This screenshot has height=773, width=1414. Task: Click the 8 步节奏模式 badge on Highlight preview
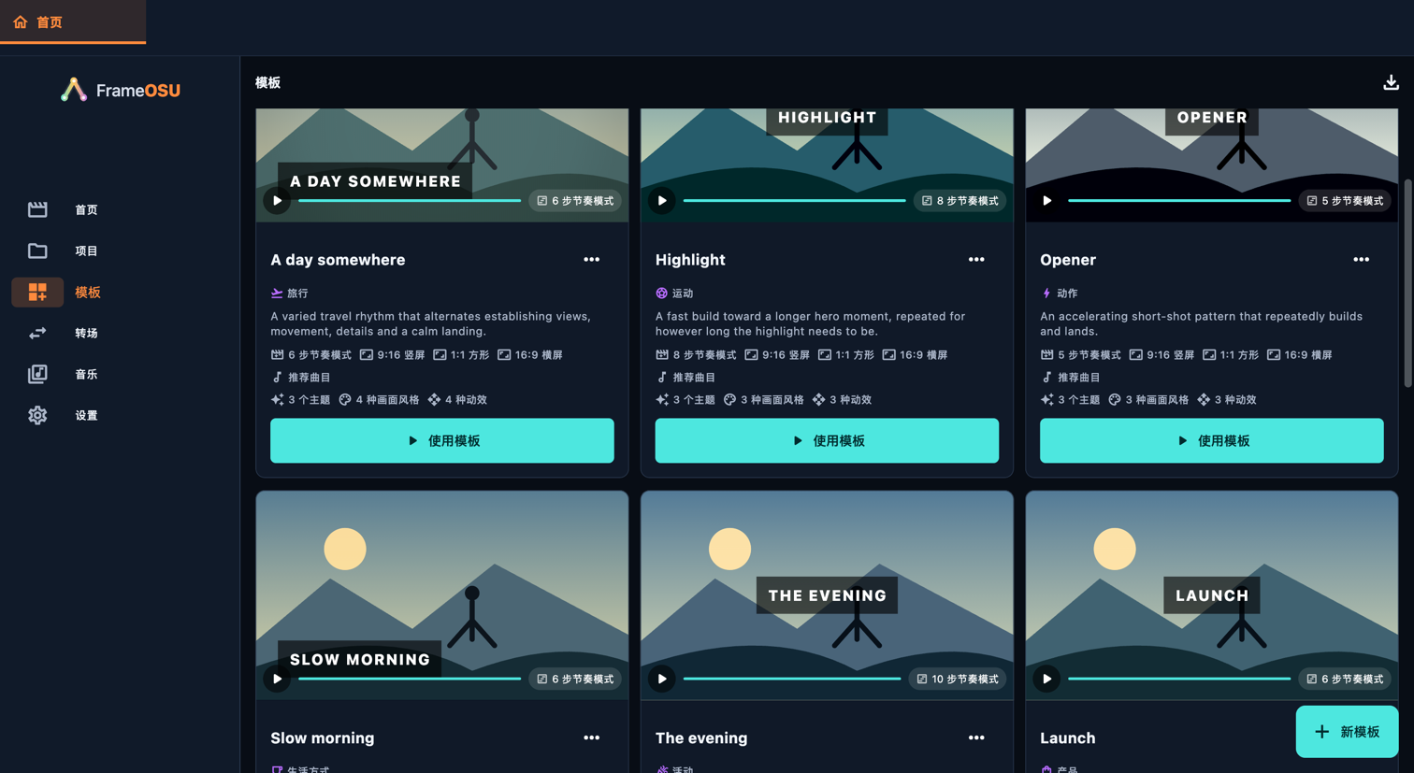tap(960, 201)
